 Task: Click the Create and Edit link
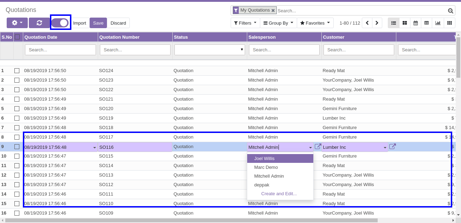pos(279,194)
